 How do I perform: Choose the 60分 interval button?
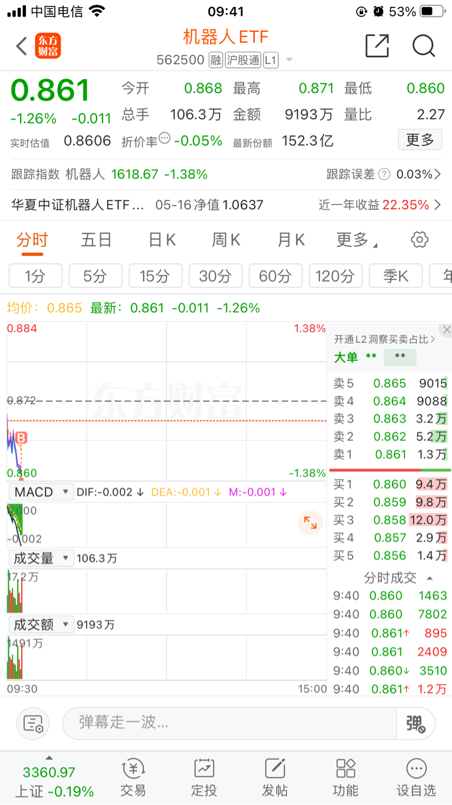tap(275, 276)
